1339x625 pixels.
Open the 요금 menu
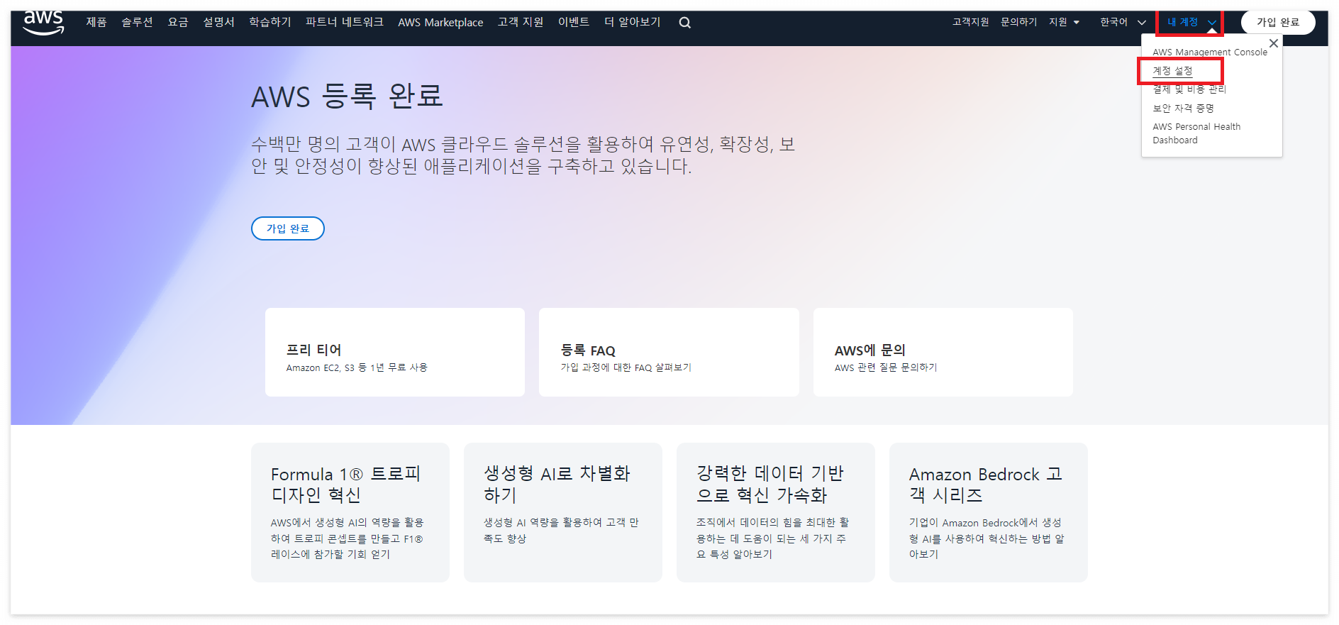click(x=178, y=22)
